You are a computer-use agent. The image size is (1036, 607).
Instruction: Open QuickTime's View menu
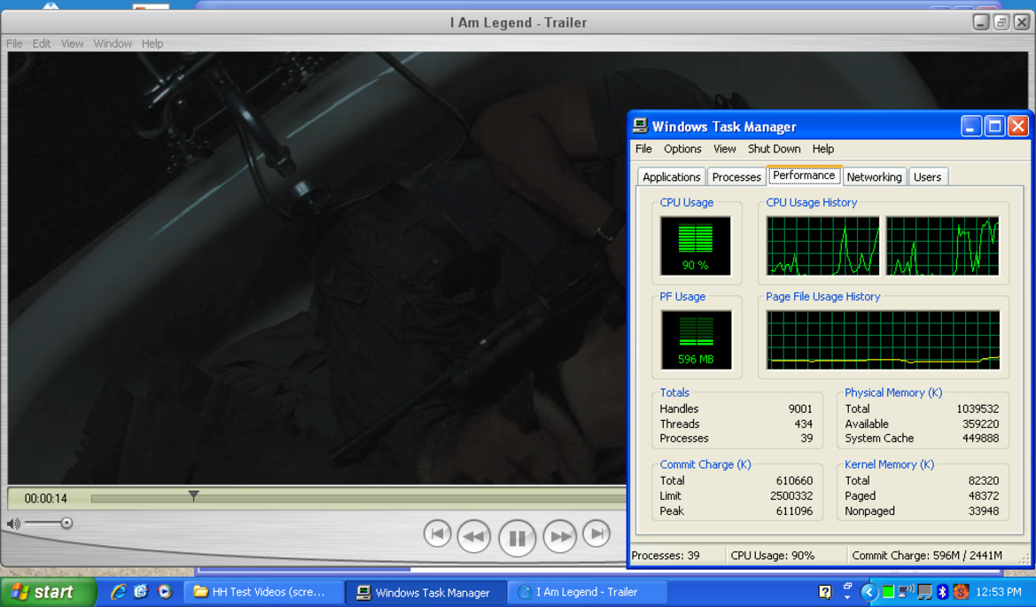point(72,43)
